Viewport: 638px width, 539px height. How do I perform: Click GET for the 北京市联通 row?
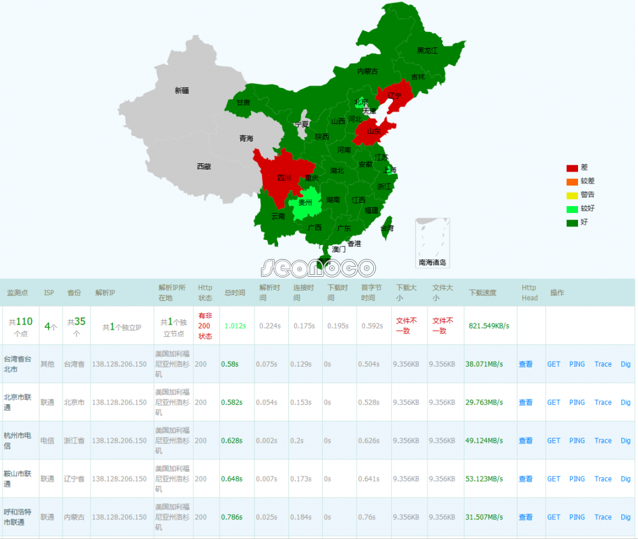[x=554, y=402]
